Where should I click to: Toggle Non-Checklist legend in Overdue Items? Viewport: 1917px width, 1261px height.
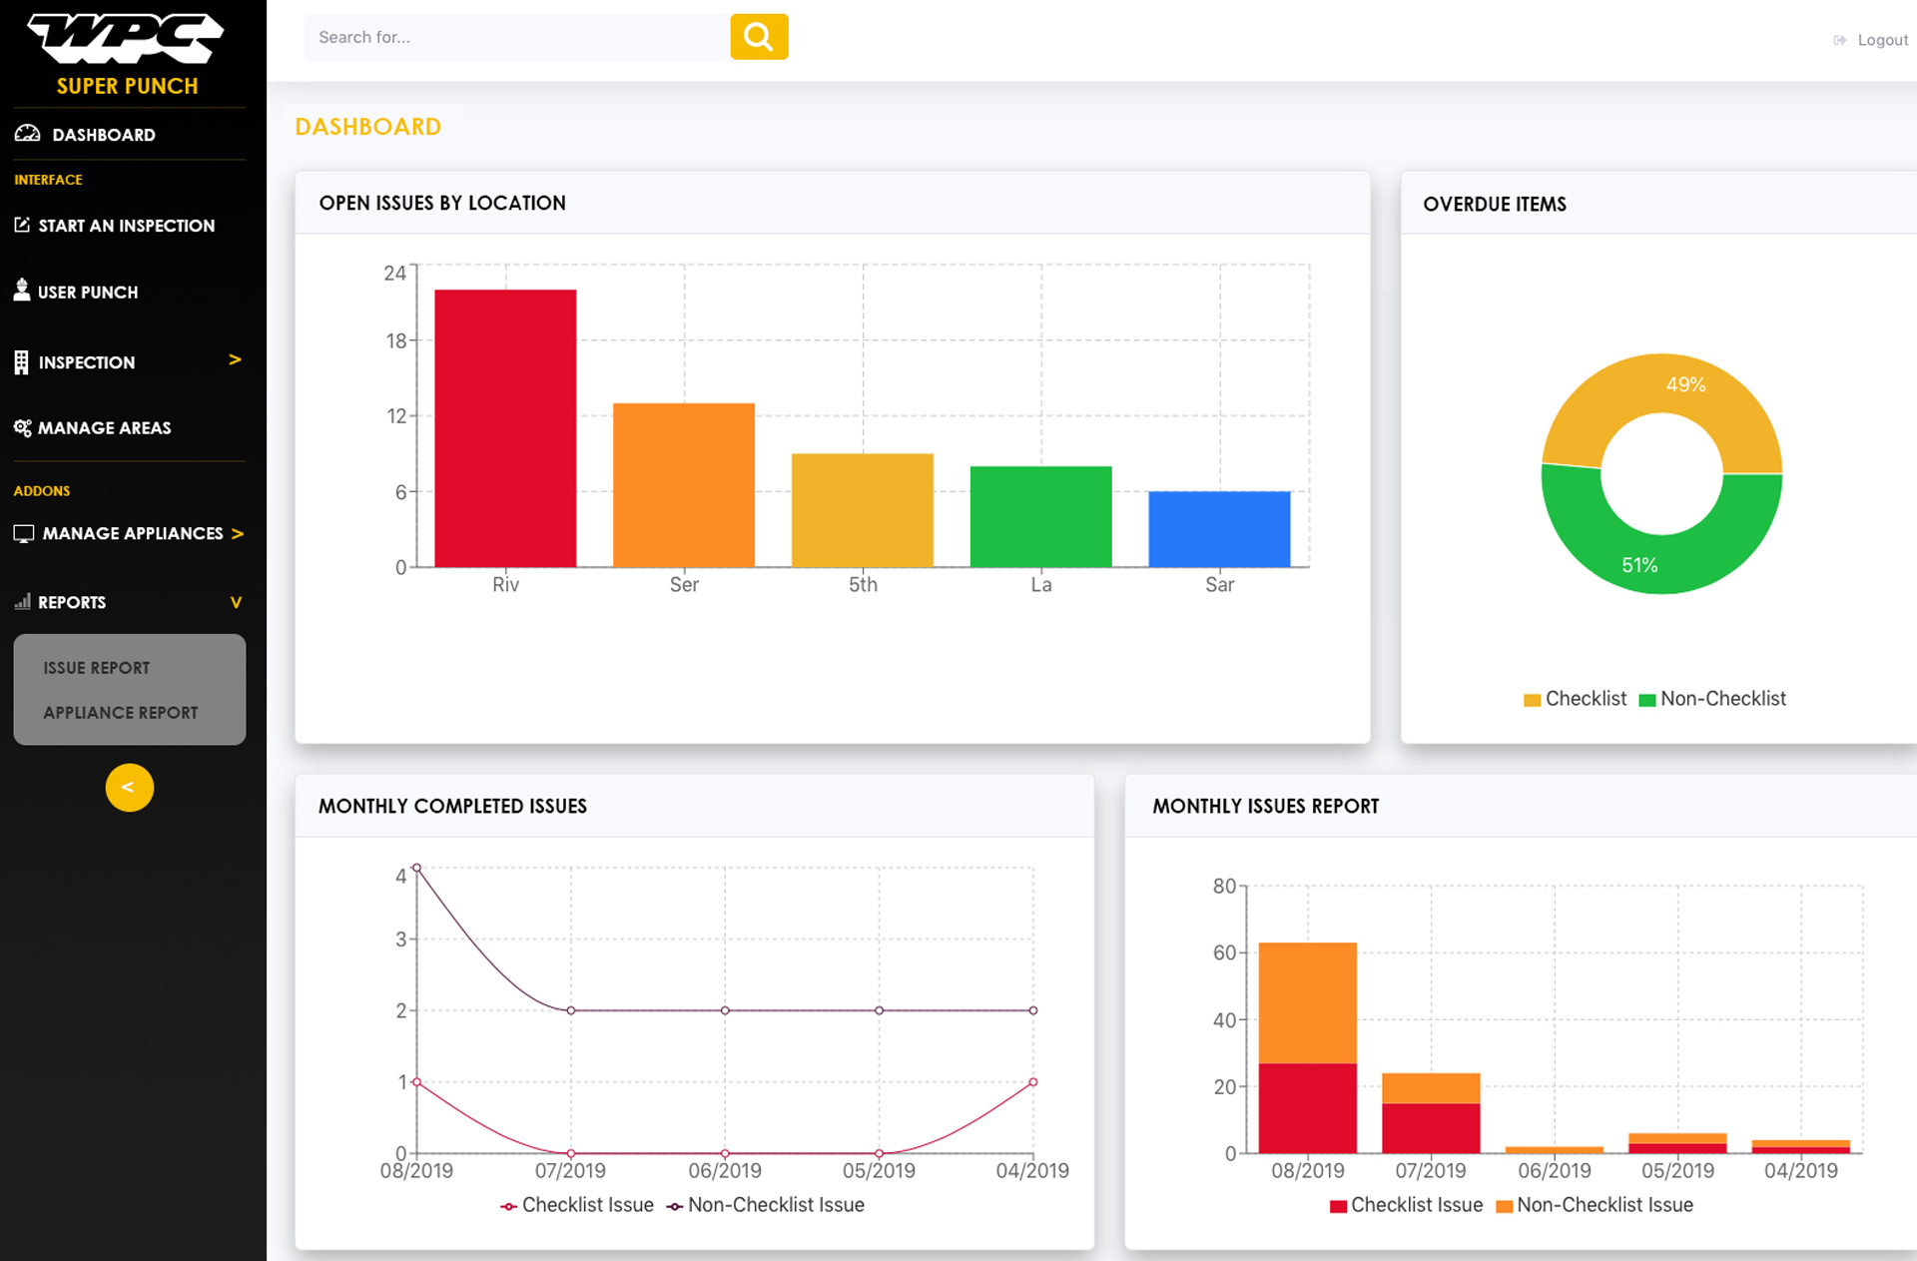(1712, 699)
